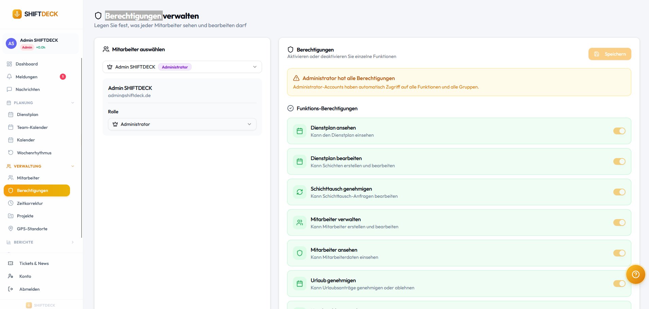The height and width of the screenshot is (309, 649).
Task: Open Zeitkorrektur in the sidebar
Action: pos(30,203)
